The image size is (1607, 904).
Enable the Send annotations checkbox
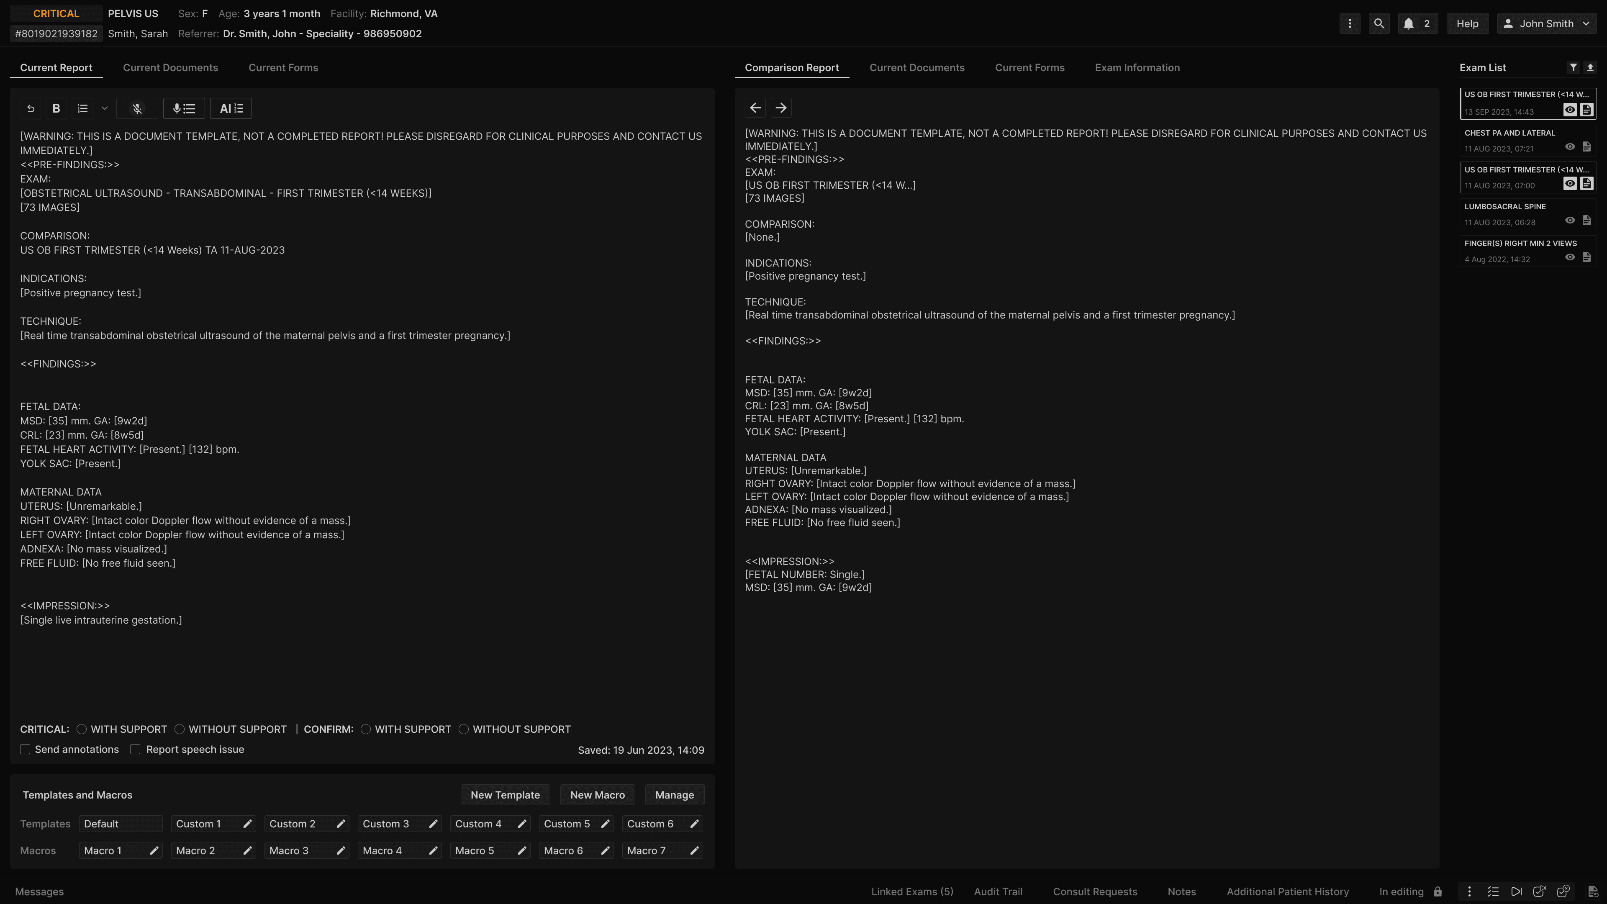click(26, 749)
